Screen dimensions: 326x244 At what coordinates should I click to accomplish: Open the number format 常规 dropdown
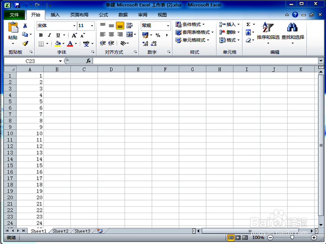(168, 26)
